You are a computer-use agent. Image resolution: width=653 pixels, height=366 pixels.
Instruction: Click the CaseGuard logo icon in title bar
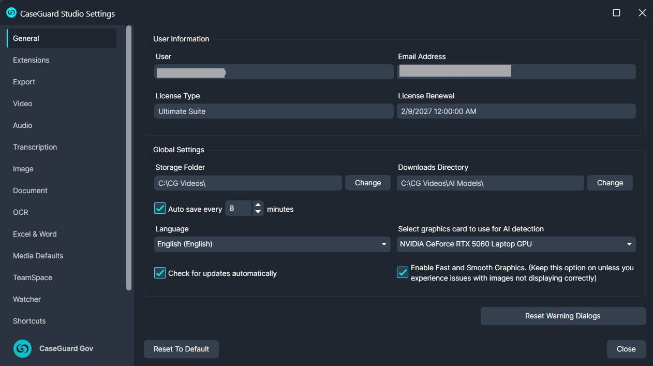point(11,13)
